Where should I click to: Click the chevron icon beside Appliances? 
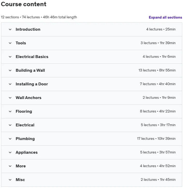coord(10,152)
